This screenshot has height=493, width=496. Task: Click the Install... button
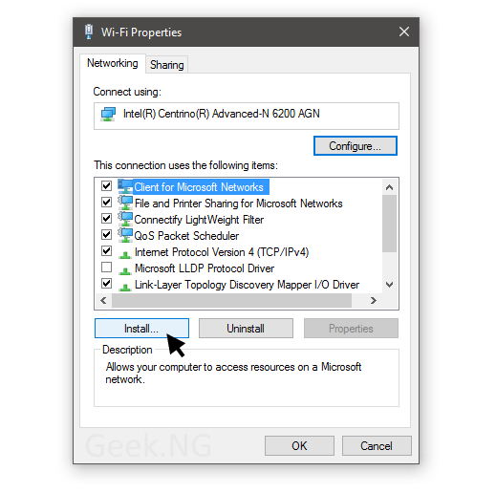[x=141, y=329]
